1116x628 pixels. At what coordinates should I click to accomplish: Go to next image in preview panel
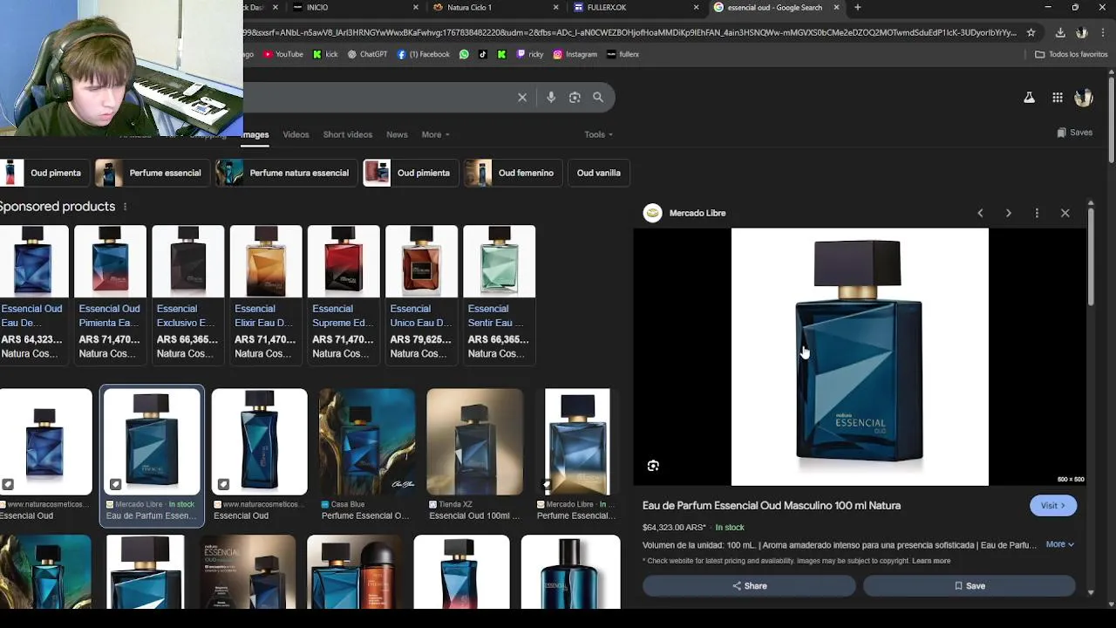click(x=1009, y=213)
